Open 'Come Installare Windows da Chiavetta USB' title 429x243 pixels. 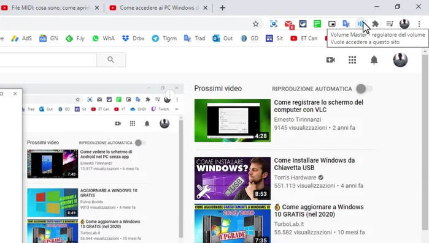pos(314,164)
